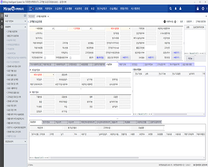Open the first menu item right of the hamburger

[x=39, y=9]
